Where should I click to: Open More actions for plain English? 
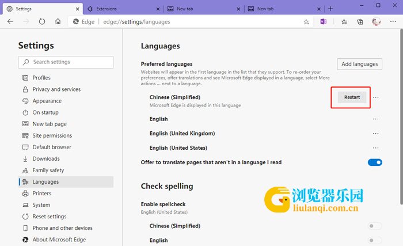[x=375, y=119]
